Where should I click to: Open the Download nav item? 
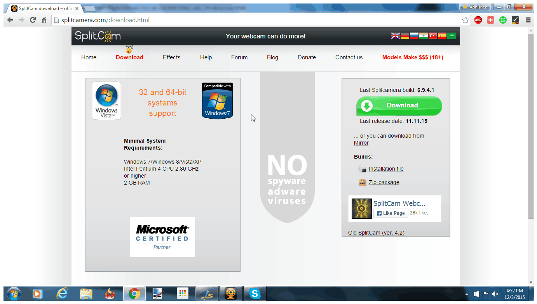(129, 57)
